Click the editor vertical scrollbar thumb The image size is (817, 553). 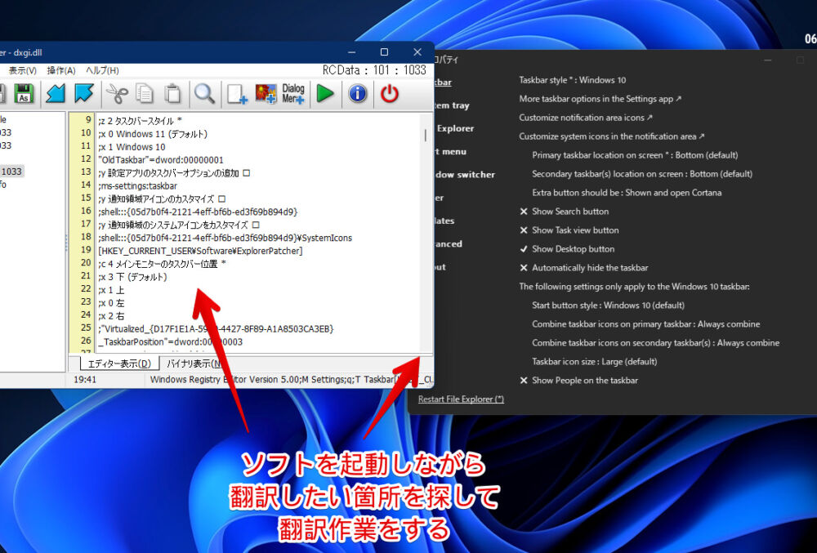(425, 136)
